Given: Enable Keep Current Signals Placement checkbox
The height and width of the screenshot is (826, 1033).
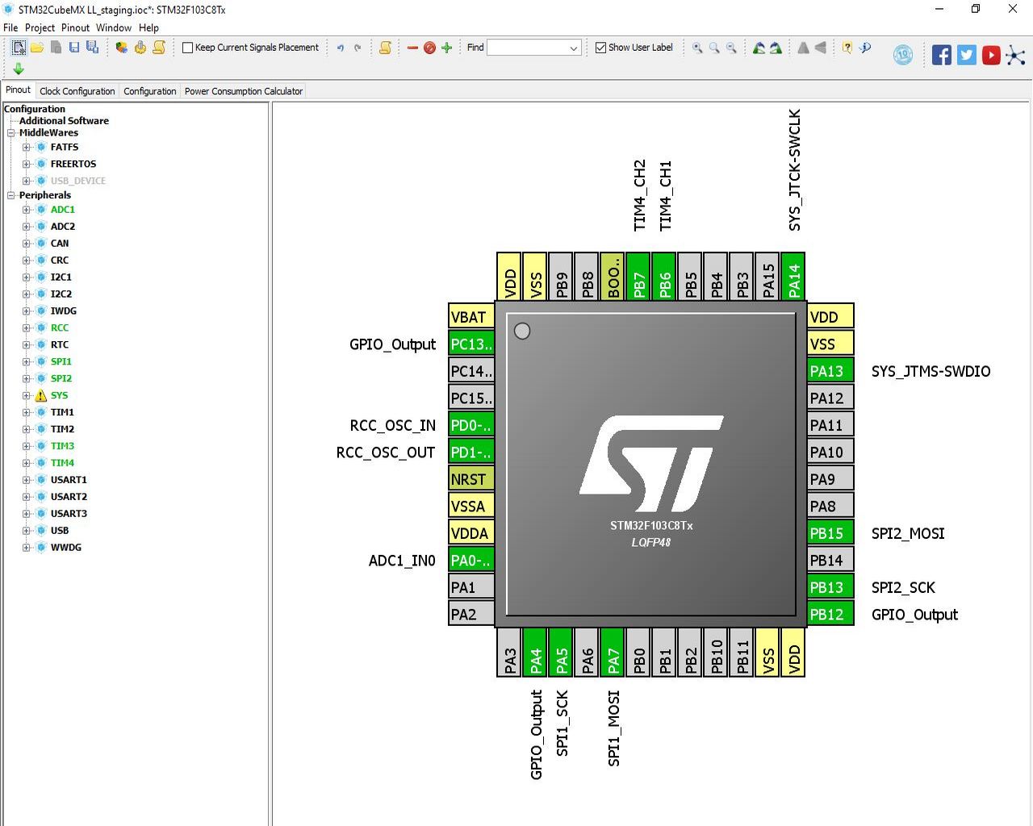Looking at the screenshot, I should point(187,48).
